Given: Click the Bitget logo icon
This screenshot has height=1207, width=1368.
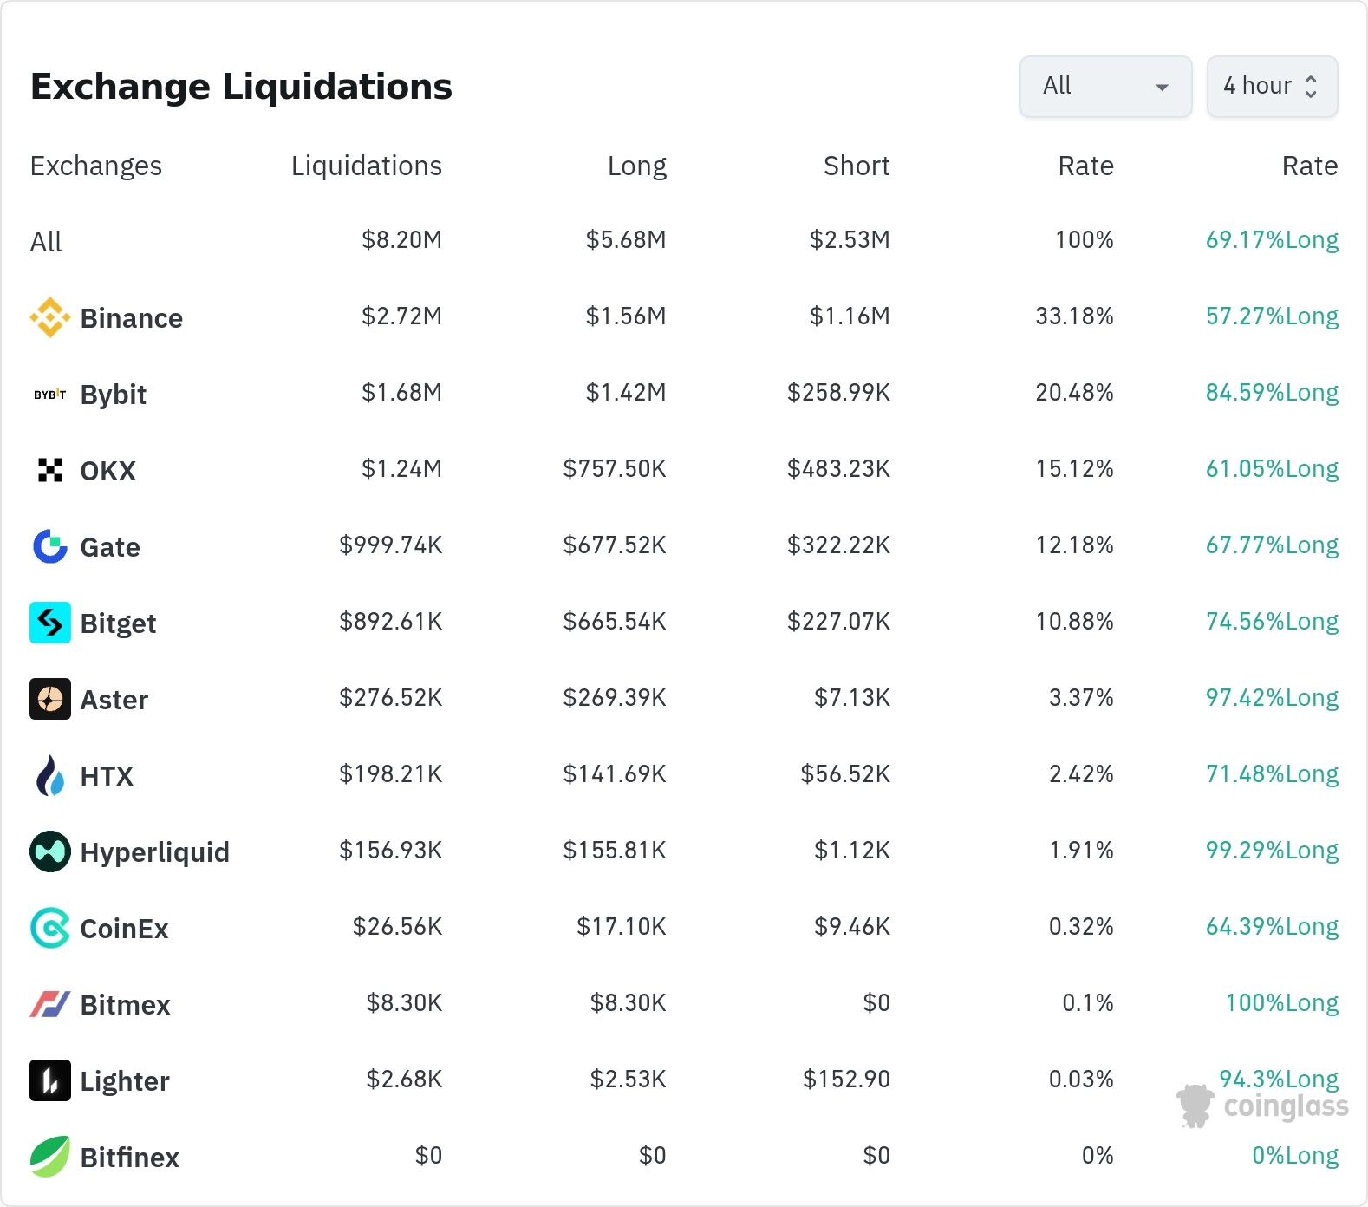Looking at the screenshot, I should click(50, 623).
